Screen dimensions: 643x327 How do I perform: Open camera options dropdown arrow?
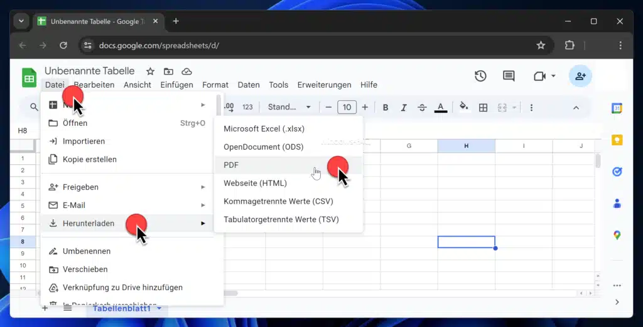tap(553, 76)
